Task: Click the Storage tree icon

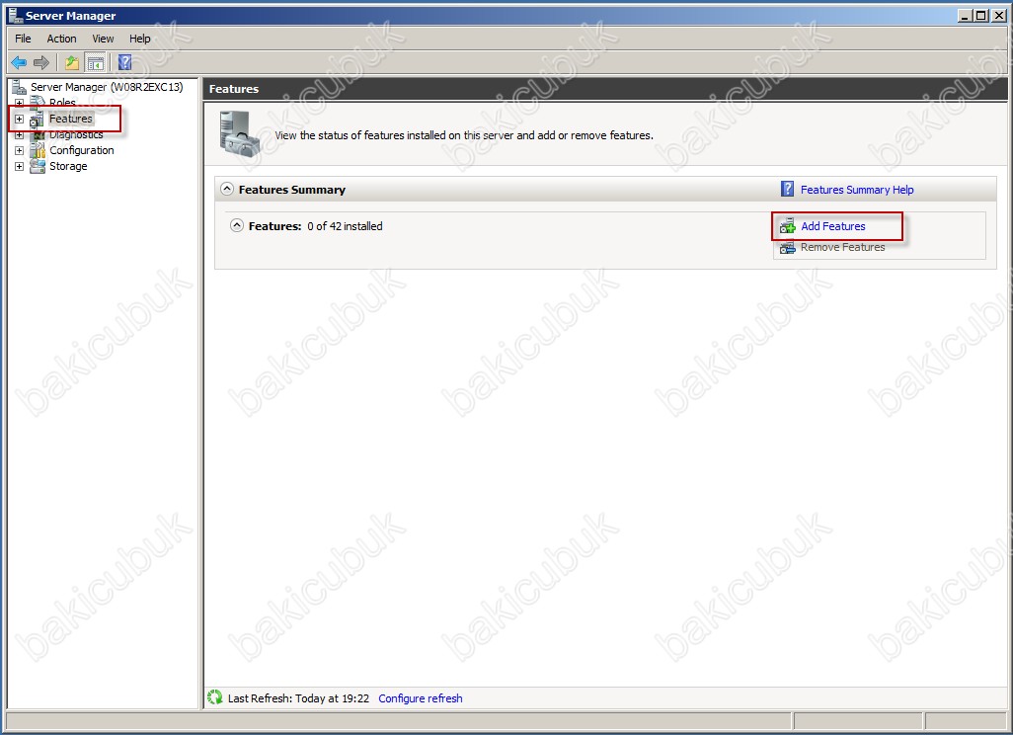Action: [38, 166]
